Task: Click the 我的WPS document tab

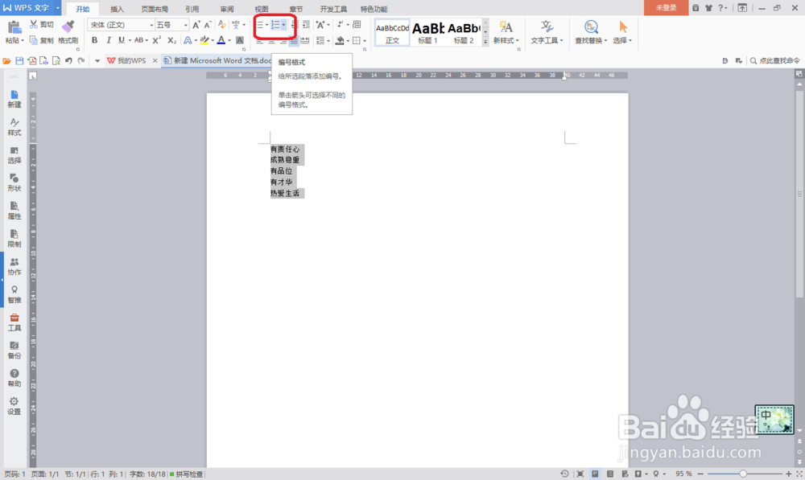Action: coord(132,60)
